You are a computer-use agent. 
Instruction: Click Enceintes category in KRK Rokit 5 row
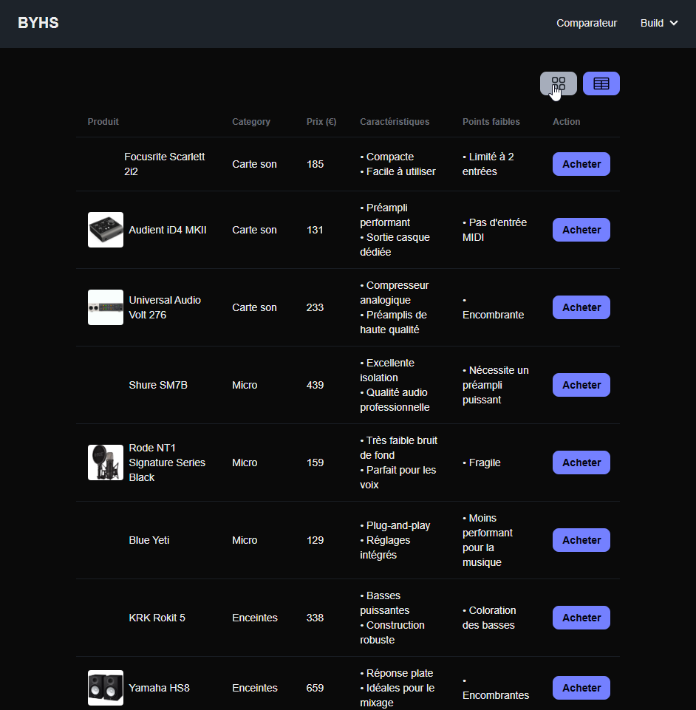coord(254,618)
